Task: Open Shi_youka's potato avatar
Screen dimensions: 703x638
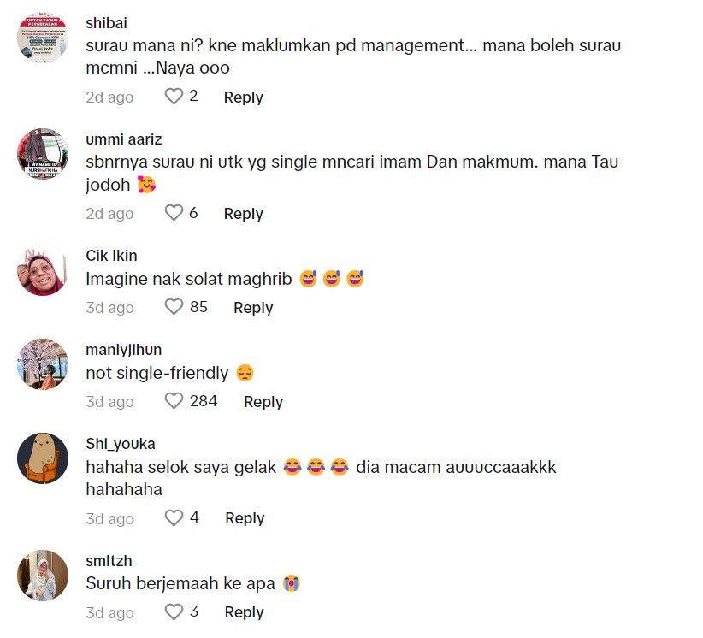Action: (43, 458)
